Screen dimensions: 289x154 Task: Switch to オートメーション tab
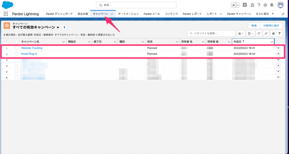128,14
